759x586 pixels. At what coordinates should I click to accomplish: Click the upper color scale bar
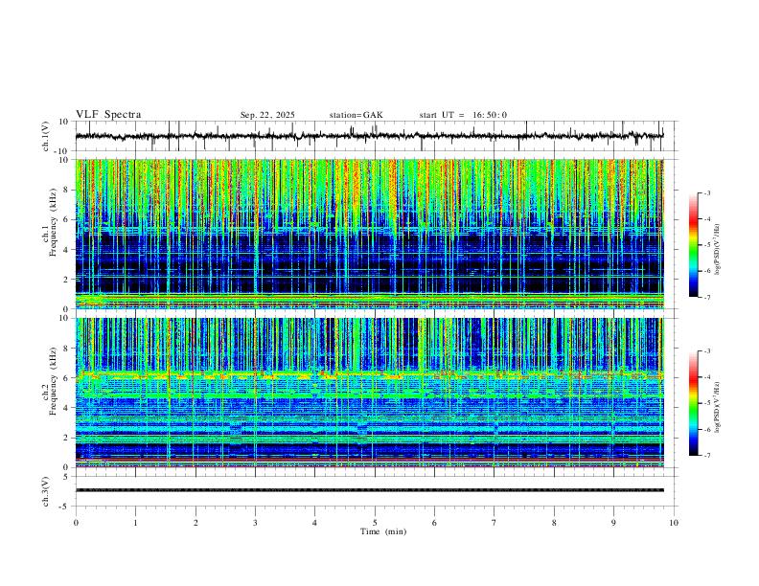pos(693,245)
